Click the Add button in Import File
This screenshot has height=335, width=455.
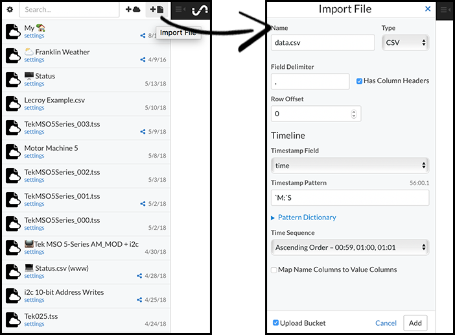(415, 323)
